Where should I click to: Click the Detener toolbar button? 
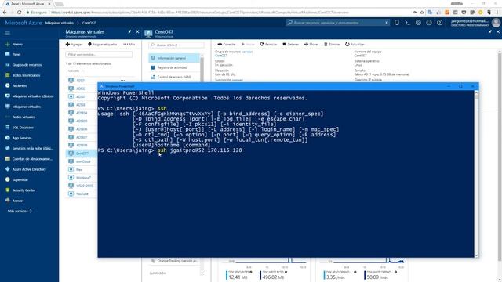tap(290, 44)
